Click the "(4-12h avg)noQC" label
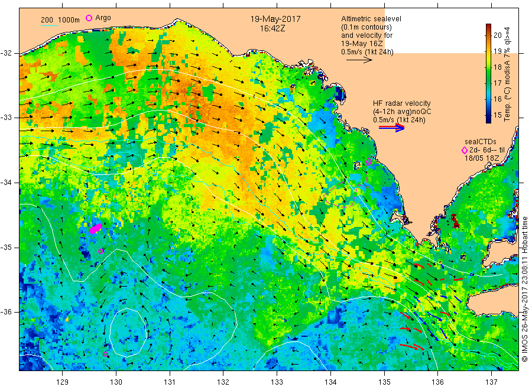Screen dimensions: 532x390 (402, 112)
